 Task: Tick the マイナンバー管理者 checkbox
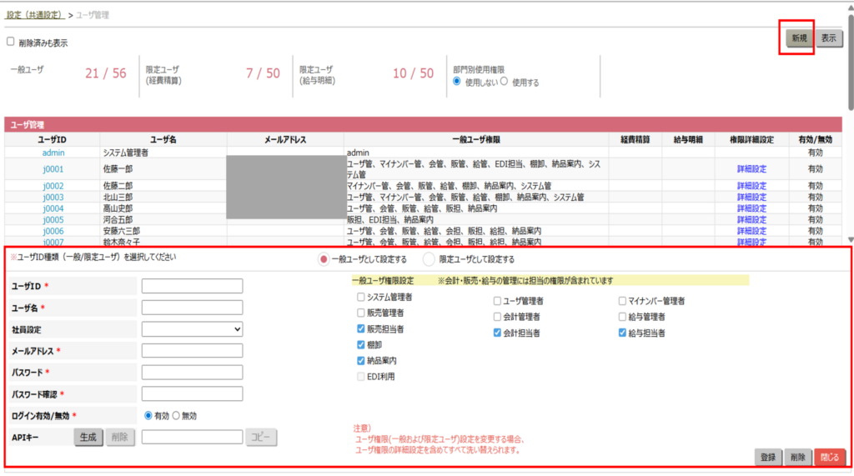point(623,300)
